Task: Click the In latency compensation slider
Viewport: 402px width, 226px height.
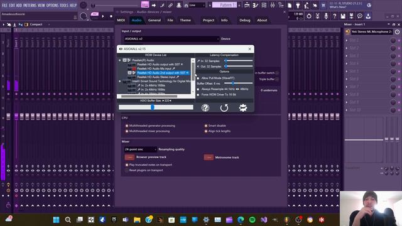Action: coord(239,61)
